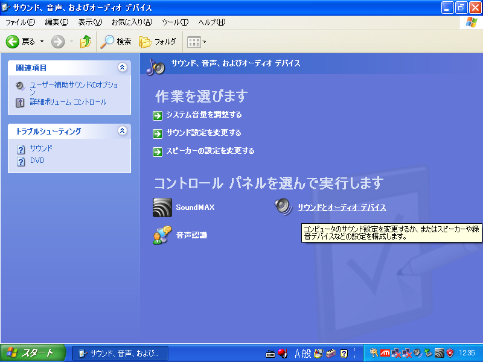Open the ツール(T) menu
The height and width of the screenshot is (362, 483).
coord(175,22)
